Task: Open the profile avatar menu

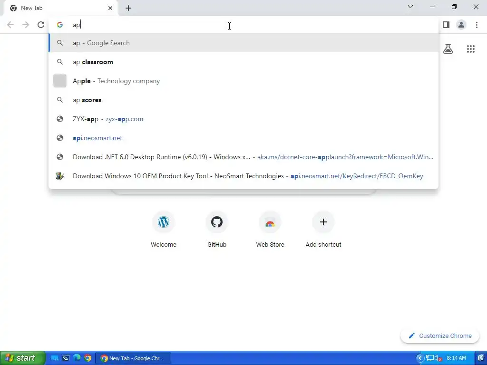Action: [461, 25]
